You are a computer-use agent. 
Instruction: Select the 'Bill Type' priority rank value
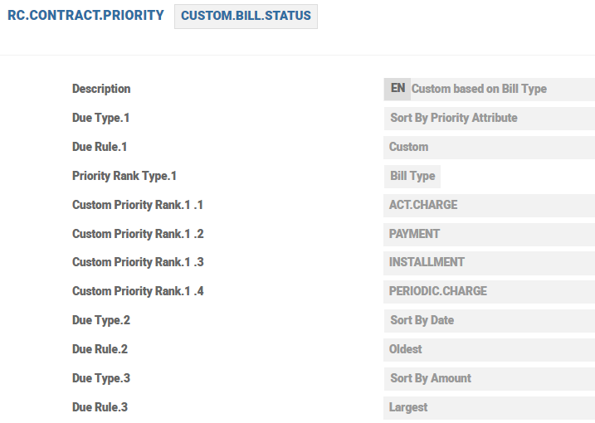tap(412, 176)
